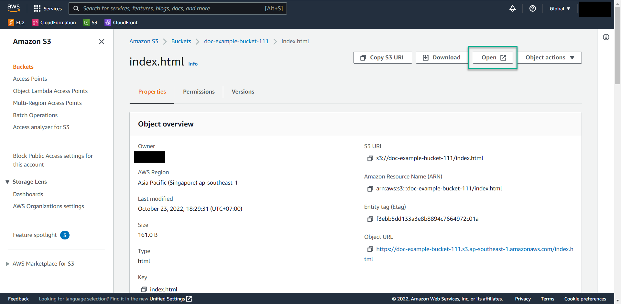The image size is (621, 304).
Task: Click the notifications bell icon
Action: (512, 9)
